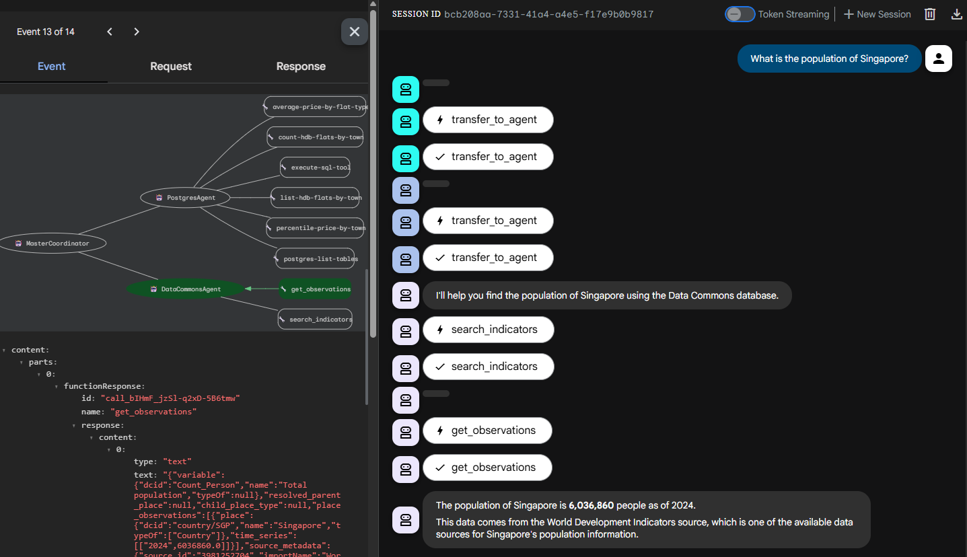Viewport: 967px width, 557px height.
Task: Select the PostgresAgent node in graph
Action: point(185,198)
